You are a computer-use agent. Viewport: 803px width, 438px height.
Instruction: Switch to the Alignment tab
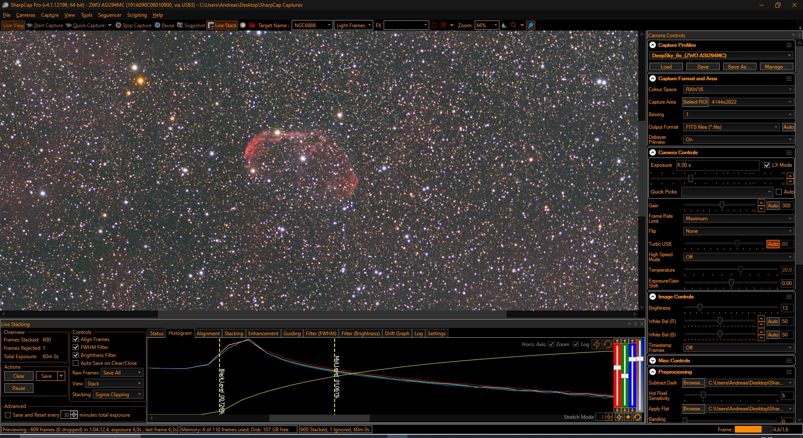[208, 334]
